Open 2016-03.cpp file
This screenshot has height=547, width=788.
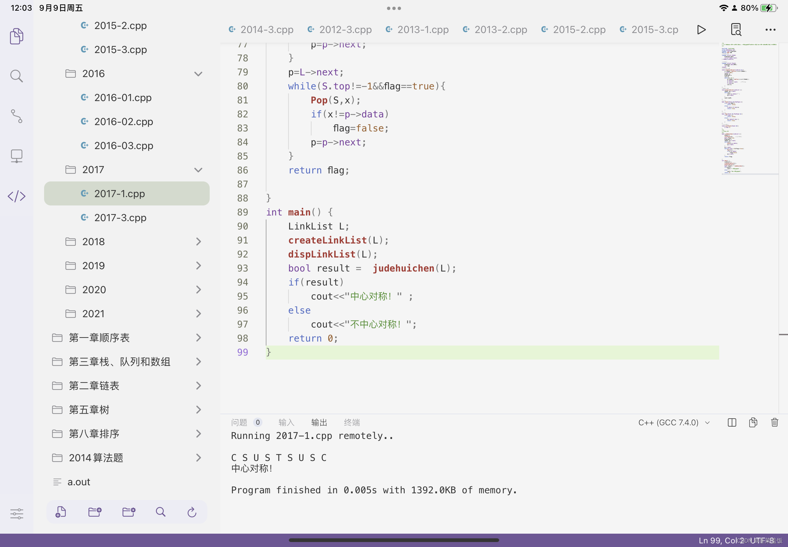[x=127, y=146]
